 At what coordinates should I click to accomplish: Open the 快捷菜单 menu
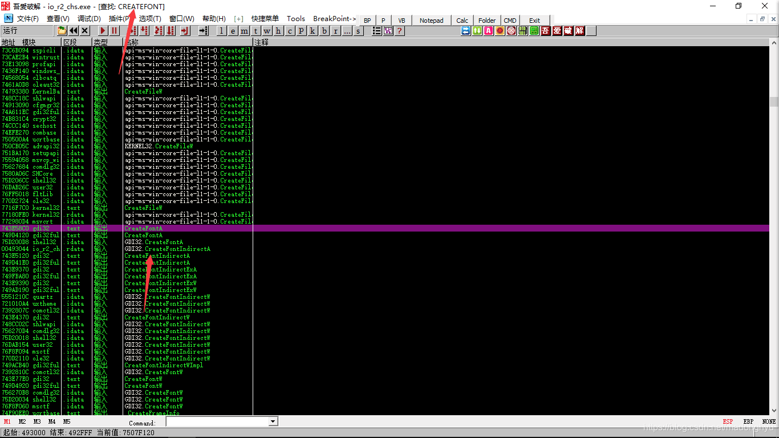[x=265, y=19]
